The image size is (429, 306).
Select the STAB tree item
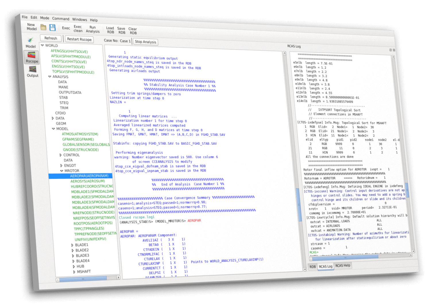tap(63, 98)
